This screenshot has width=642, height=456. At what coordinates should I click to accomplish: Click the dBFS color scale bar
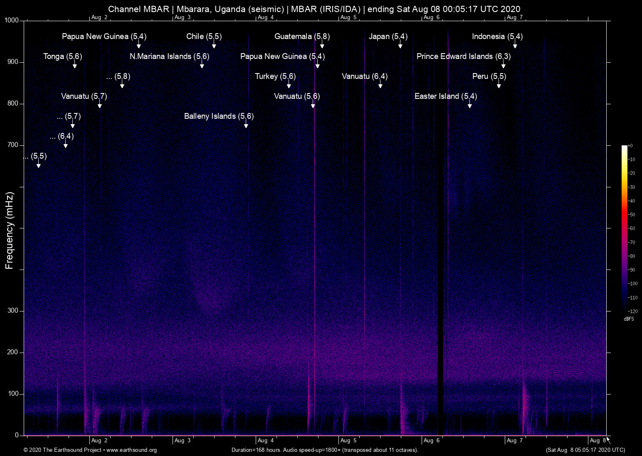tap(624, 228)
